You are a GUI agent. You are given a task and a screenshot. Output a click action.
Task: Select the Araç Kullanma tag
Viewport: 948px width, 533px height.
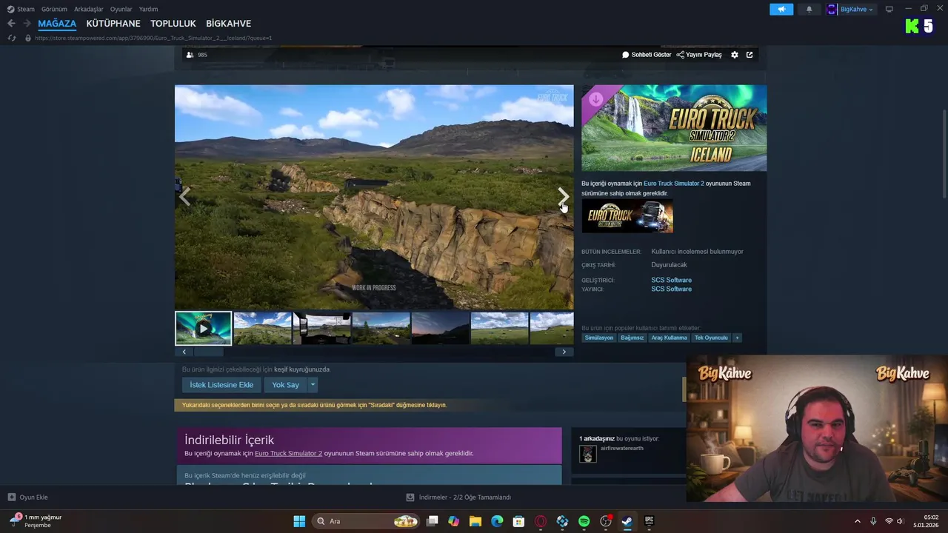click(x=670, y=338)
